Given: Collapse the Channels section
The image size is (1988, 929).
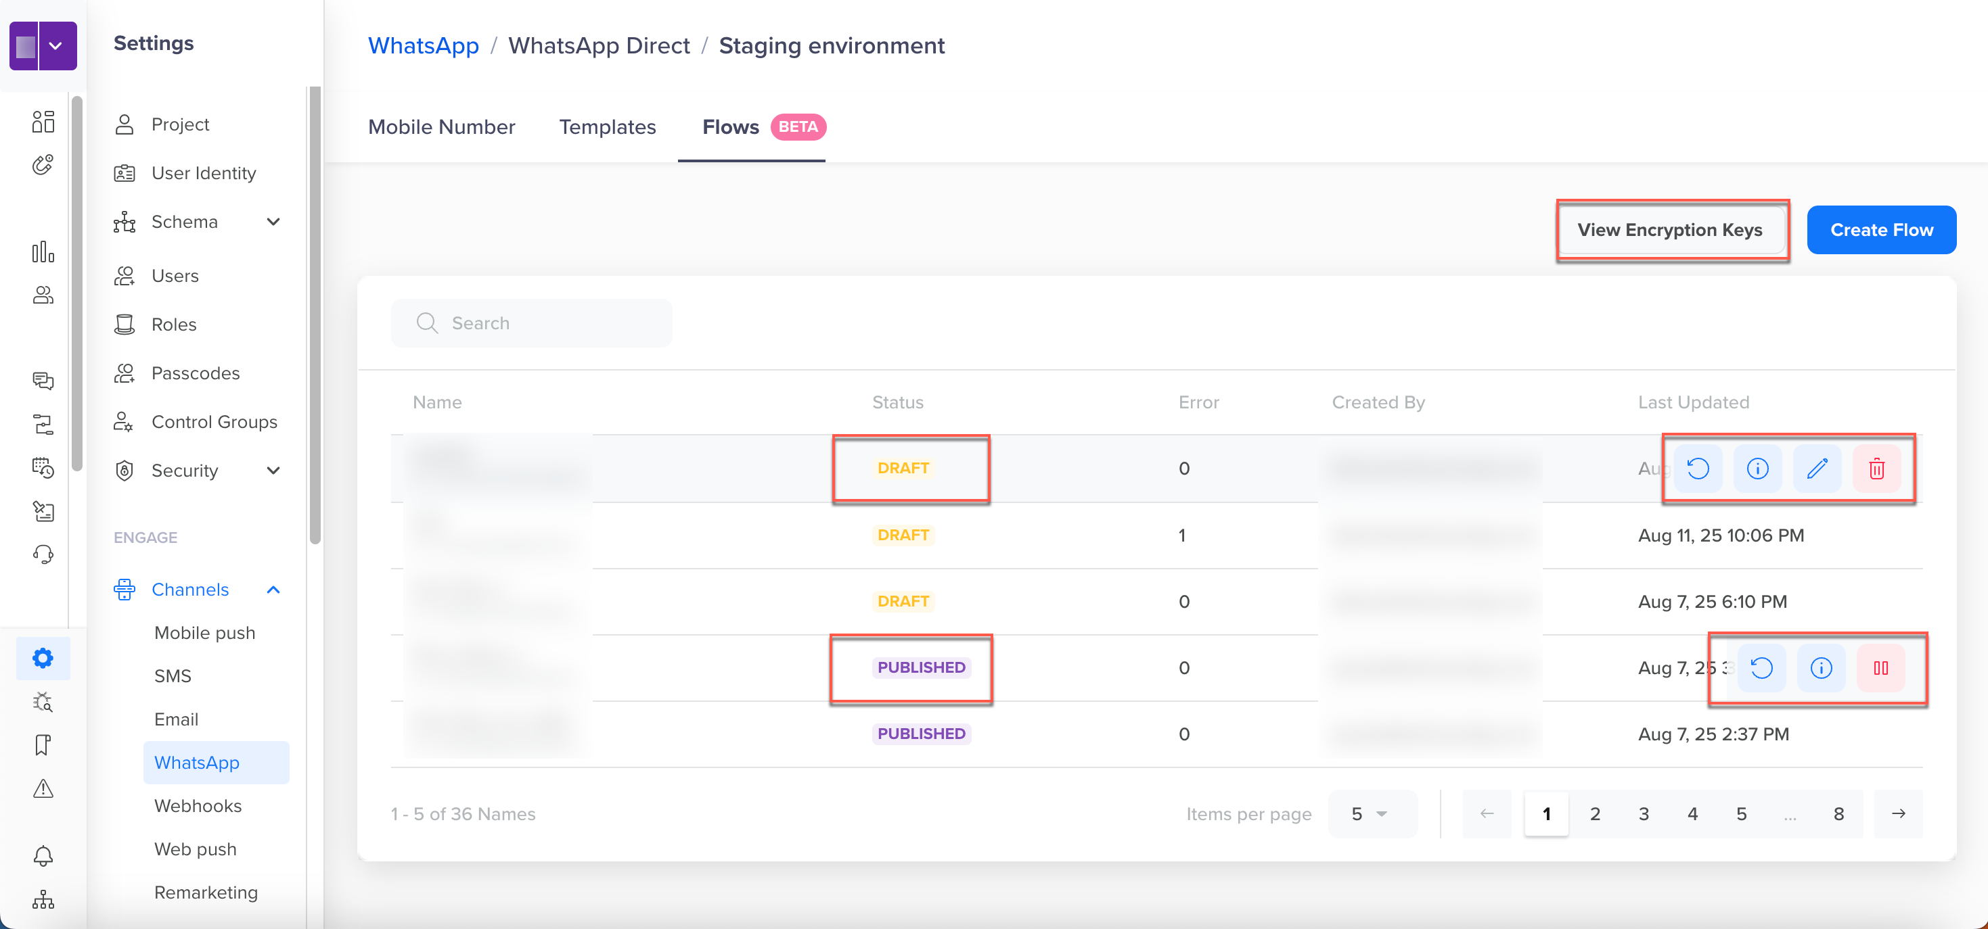Looking at the screenshot, I should click(273, 590).
